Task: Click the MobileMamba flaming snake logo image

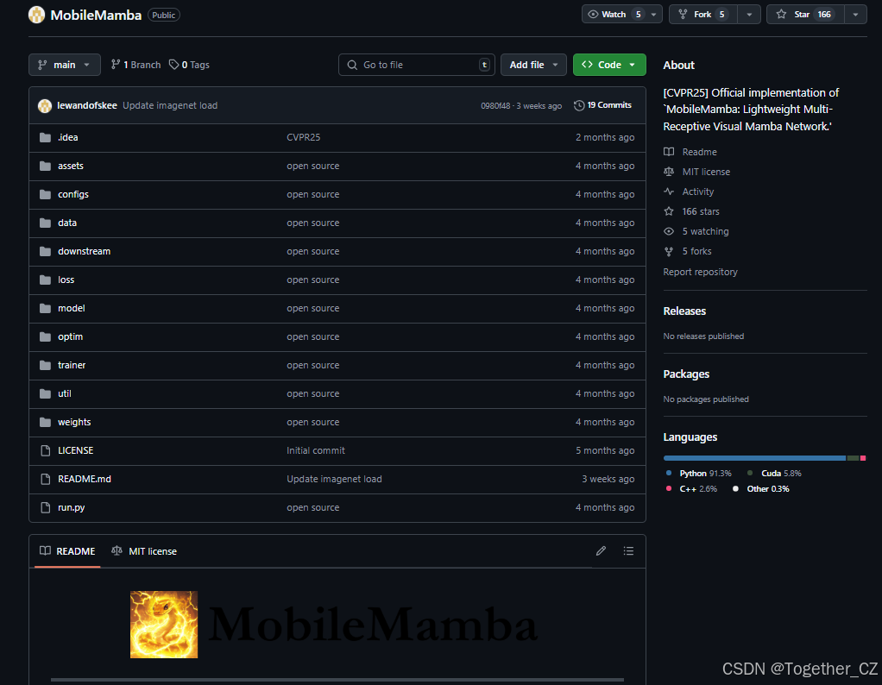Action: pyautogui.click(x=164, y=625)
